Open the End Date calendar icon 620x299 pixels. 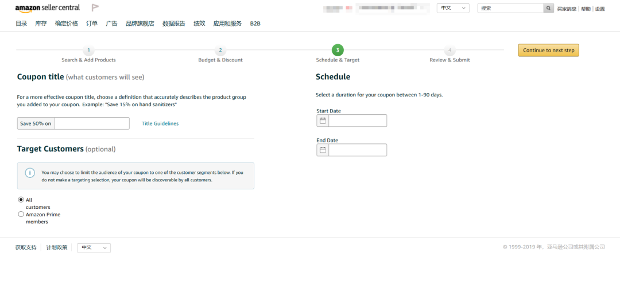323,150
